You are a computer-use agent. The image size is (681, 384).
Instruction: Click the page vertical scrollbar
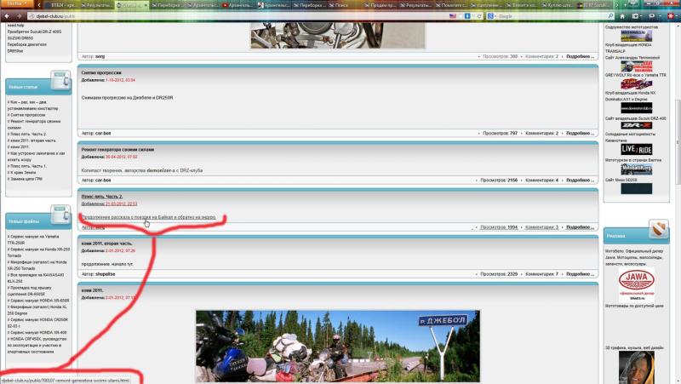click(678, 143)
